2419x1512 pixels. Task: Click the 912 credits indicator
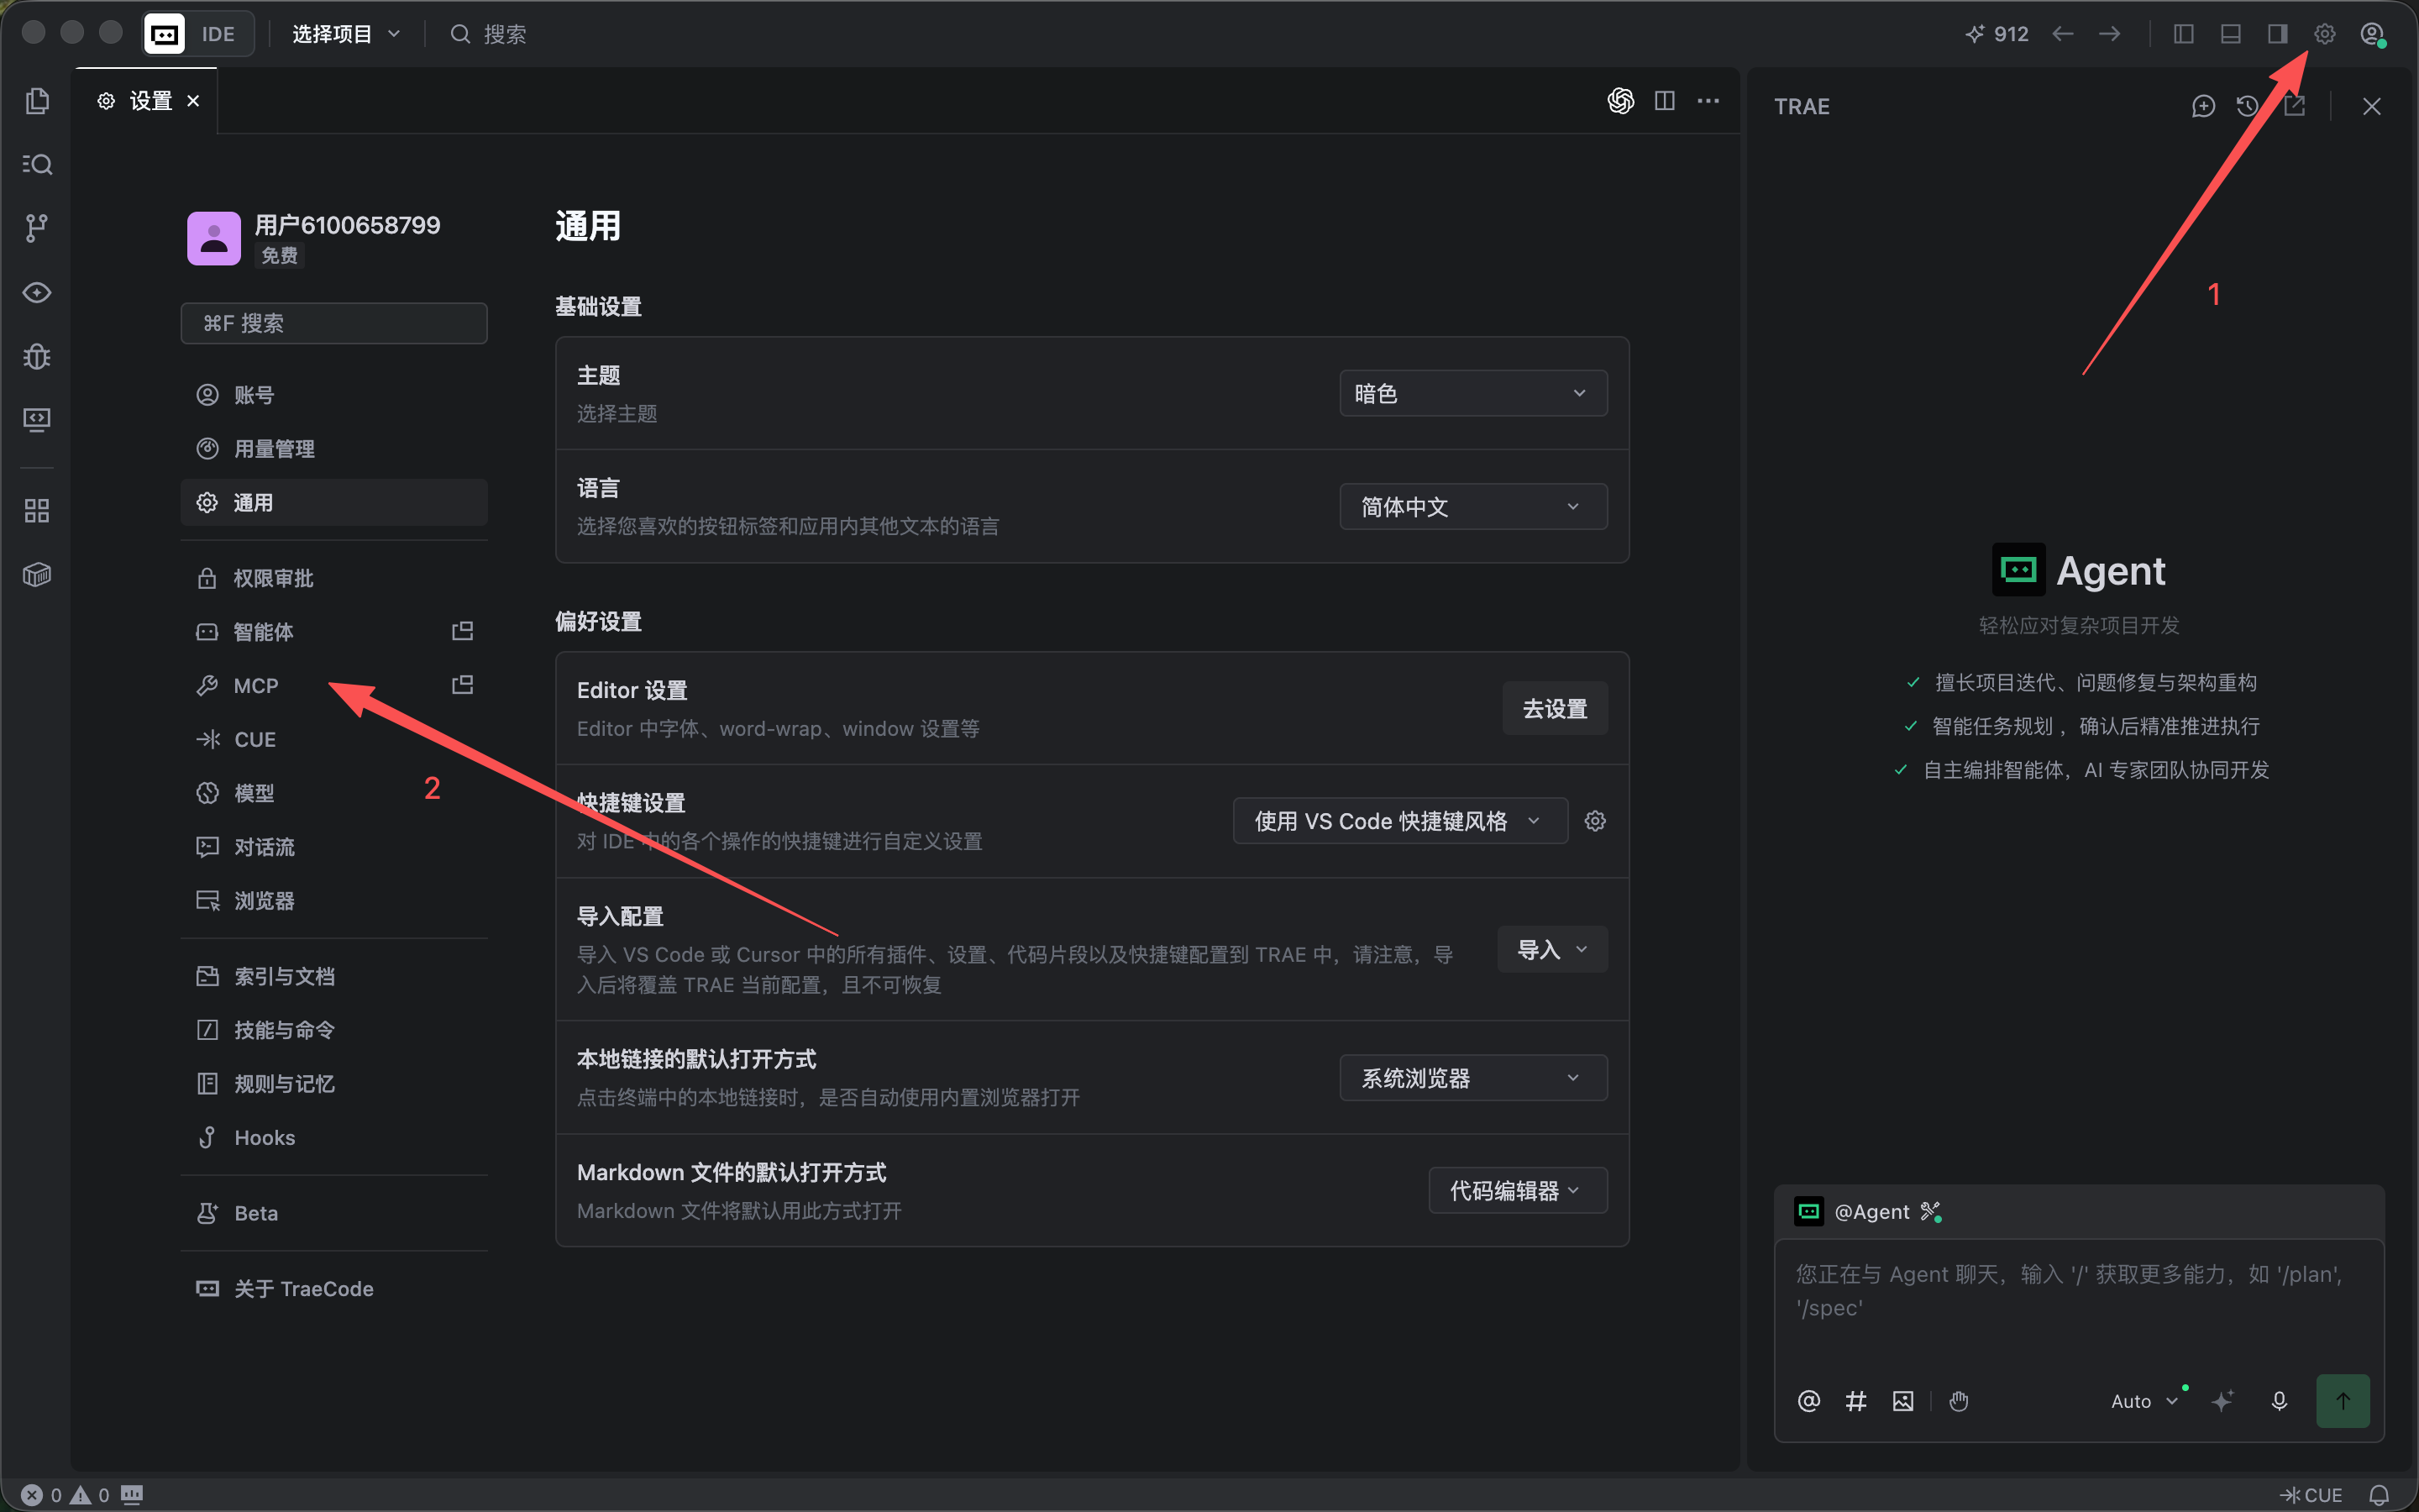click(1997, 34)
